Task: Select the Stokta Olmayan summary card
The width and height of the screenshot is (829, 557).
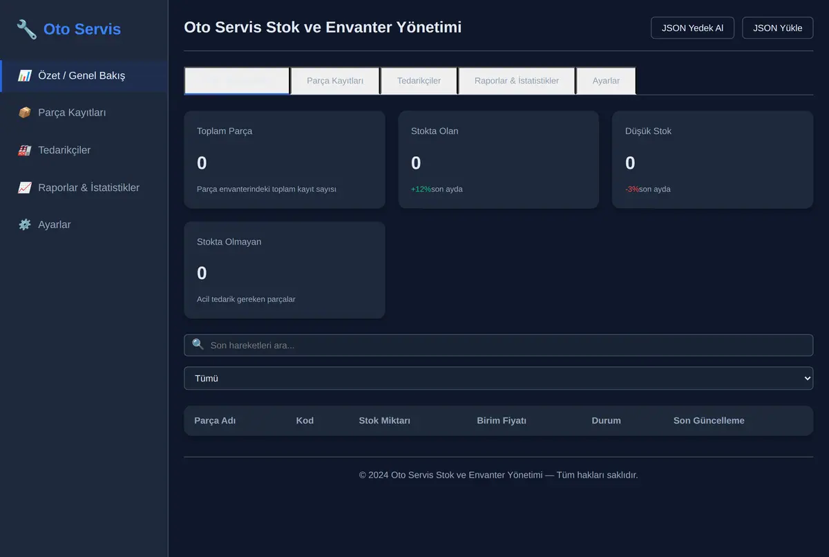Action: (284, 270)
